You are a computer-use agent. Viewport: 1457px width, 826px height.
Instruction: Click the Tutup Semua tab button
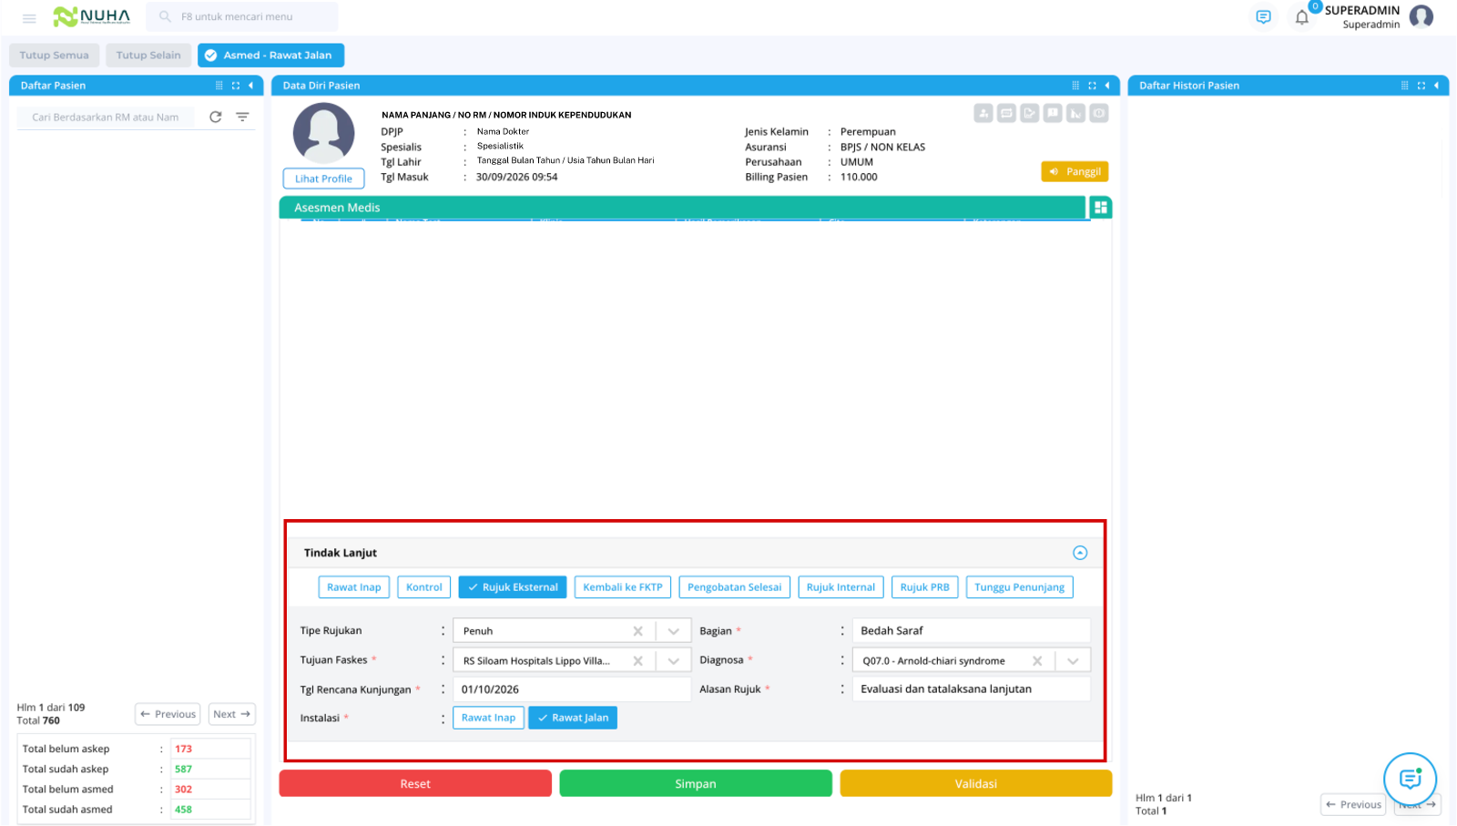(x=55, y=56)
